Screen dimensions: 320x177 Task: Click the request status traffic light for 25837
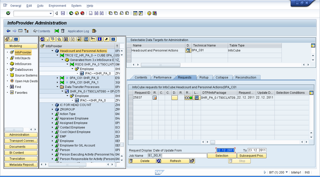coord(188,97)
